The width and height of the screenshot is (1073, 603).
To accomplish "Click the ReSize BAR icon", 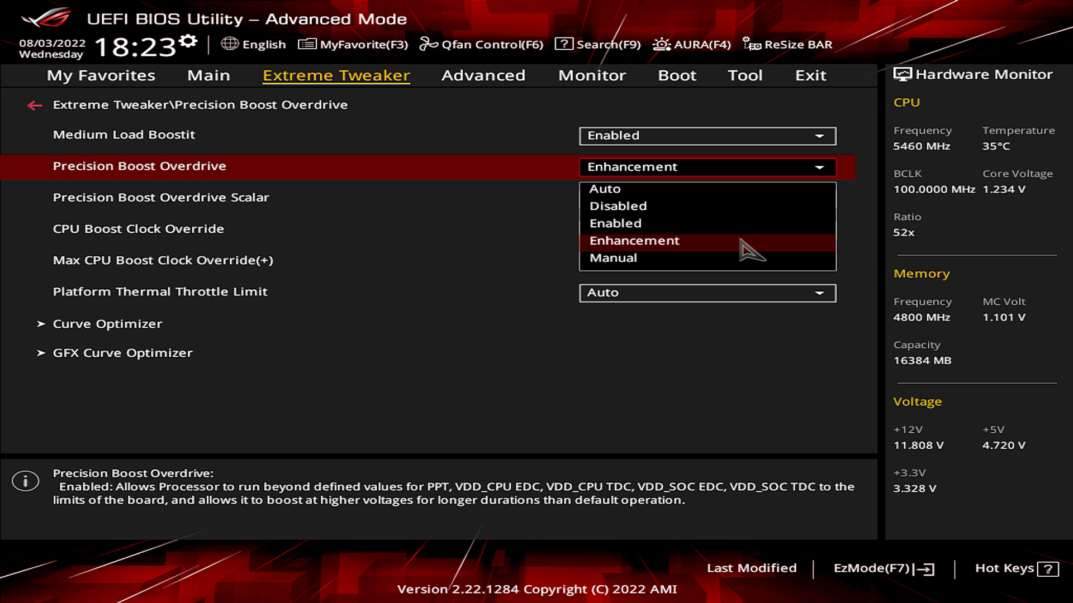I will pyautogui.click(x=752, y=44).
